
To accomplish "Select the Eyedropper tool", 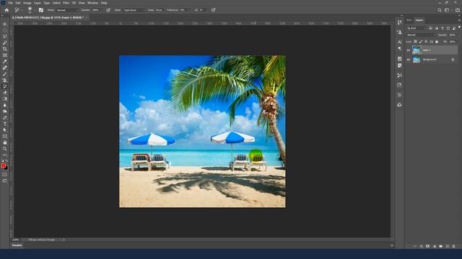I will click(5, 61).
